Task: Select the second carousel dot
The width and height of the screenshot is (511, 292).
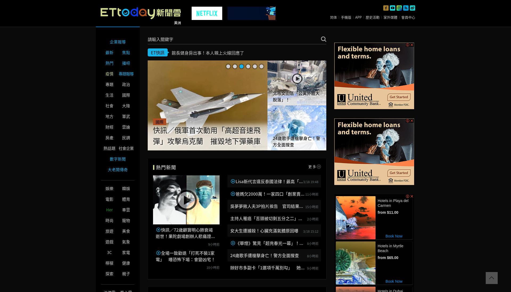Action: click(235, 67)
